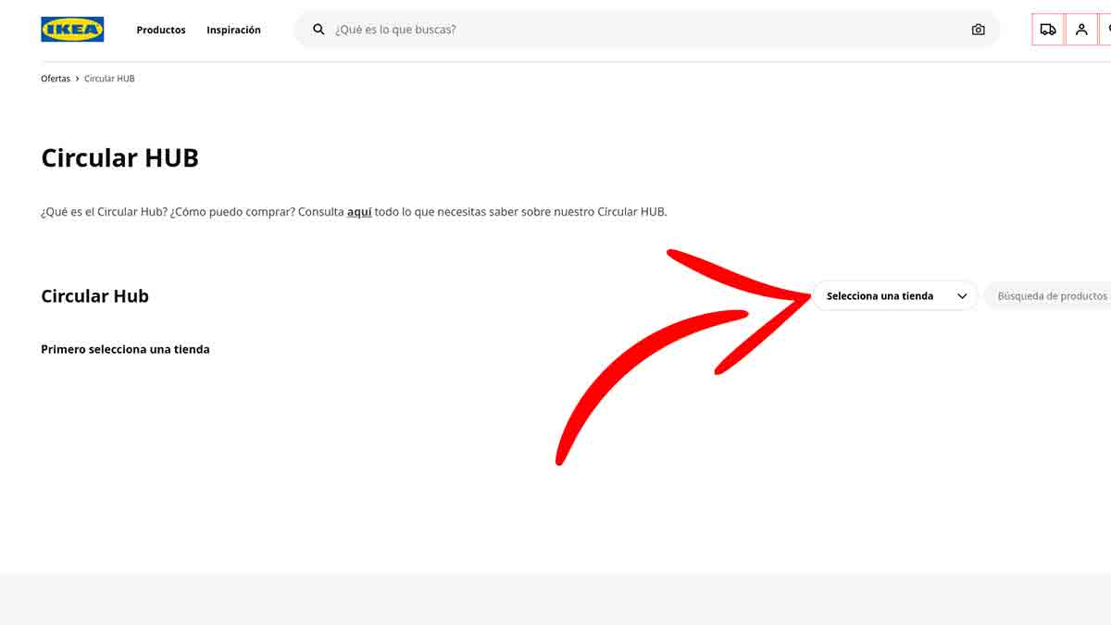
Task: Click the chevron arrow in the store selector
Action: point(962,296)
